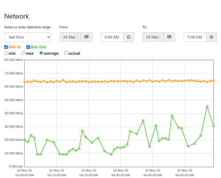This screenshot has height=178, width=221.
Task: Edit the From date field 24 Mar
Action: coord(70,37)
